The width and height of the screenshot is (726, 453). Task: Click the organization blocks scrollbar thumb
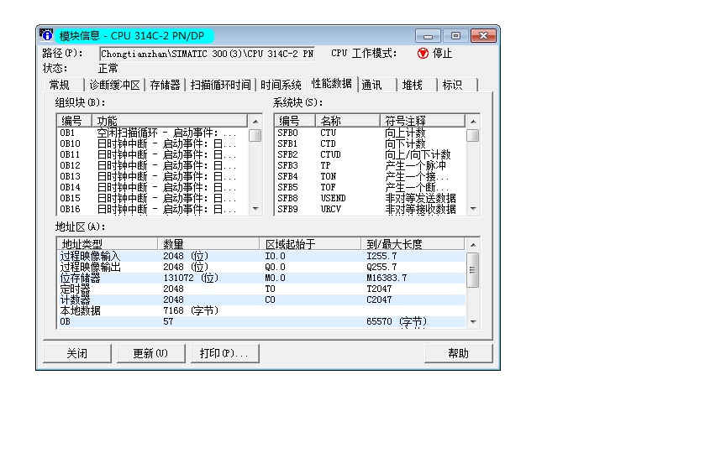(255, 135)
